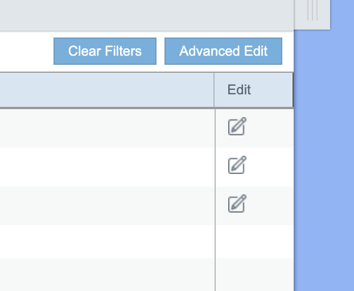Open Advanced Edit
This screenshot has height=291, width=354.
pos(223,51)
